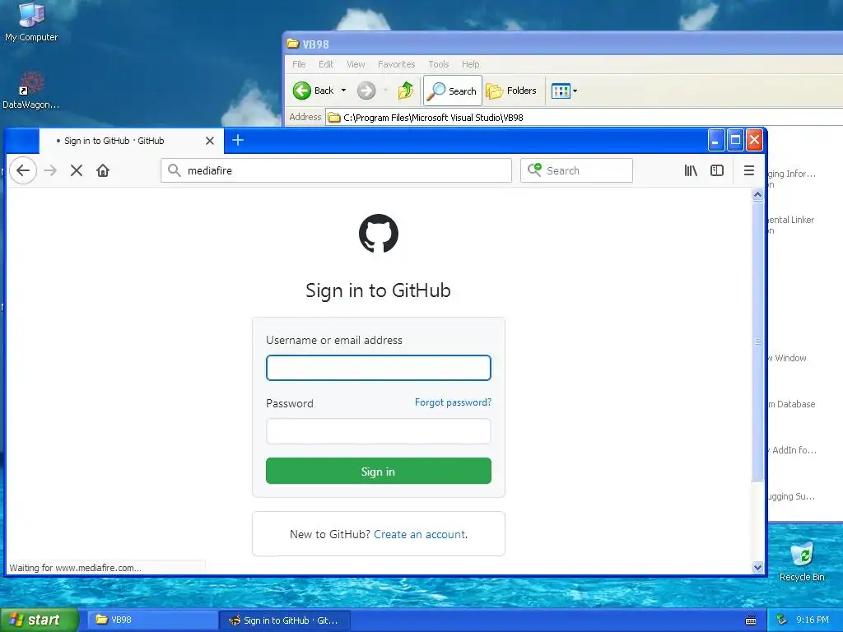
Task: Select the My Computer desktop icon
Action: click(31, 22)
